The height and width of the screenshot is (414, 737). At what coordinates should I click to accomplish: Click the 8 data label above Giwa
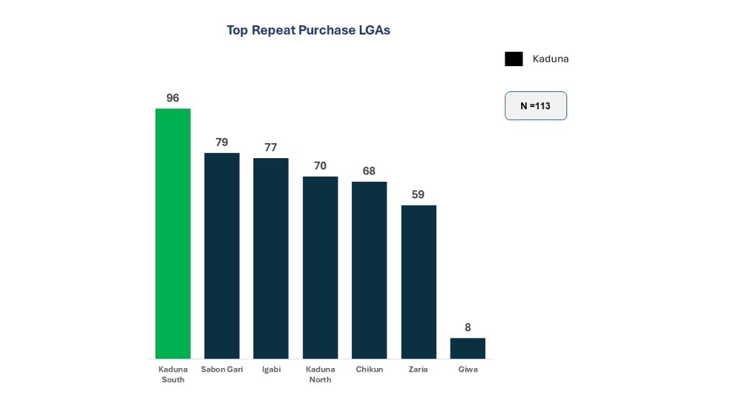(x=468, y=328)
